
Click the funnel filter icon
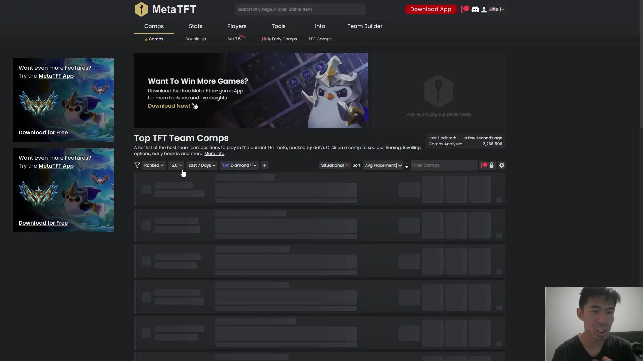137,165
